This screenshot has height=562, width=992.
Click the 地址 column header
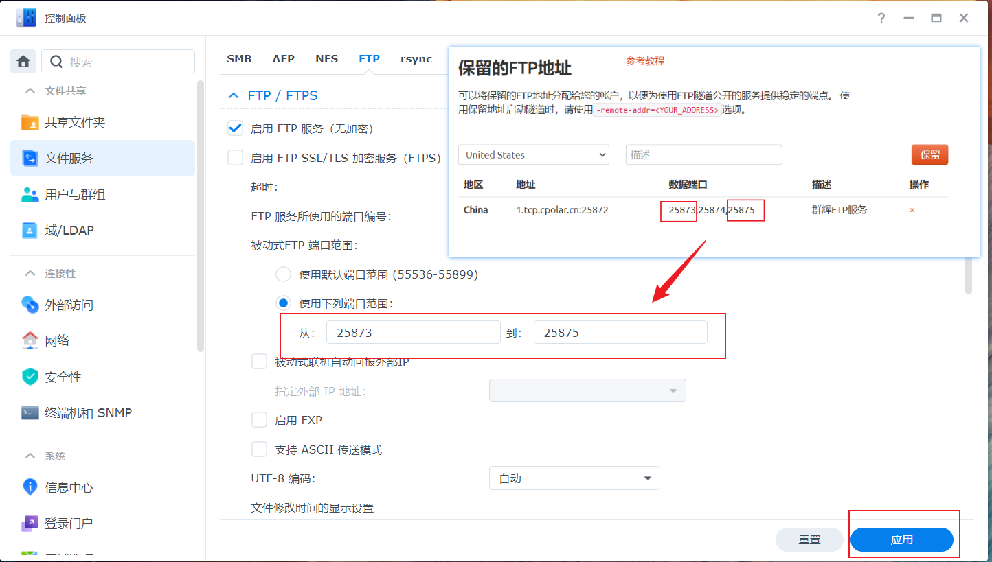526,185
